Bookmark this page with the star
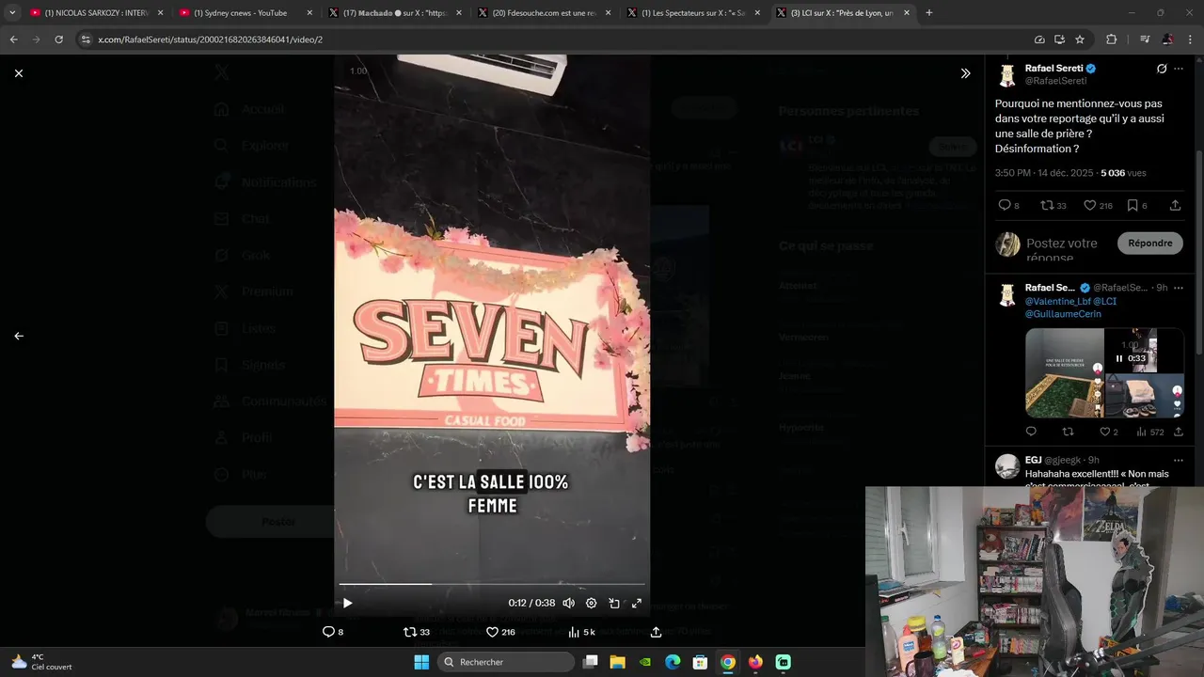Screen dimensions: 1204x677 point(1080,39)
